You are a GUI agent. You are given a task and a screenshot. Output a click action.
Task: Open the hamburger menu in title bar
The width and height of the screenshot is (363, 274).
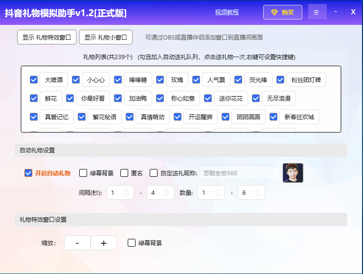click(317, 12)
